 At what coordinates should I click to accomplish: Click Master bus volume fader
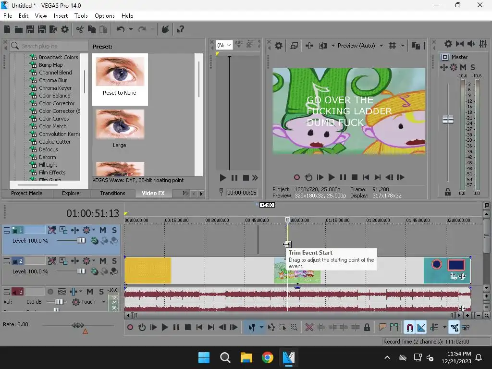pyautogui.click(x=448, y=120)
